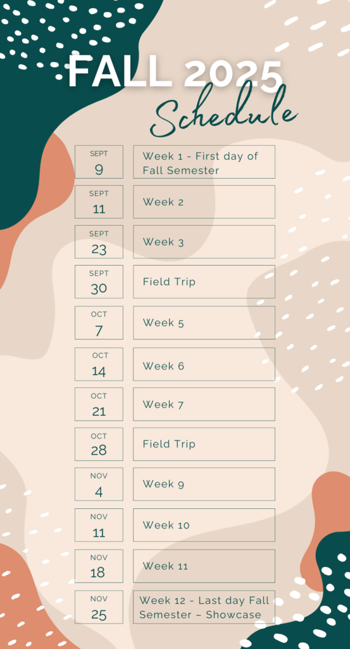
Task: Click the OCT 28 date box
Action: [99, 444]
